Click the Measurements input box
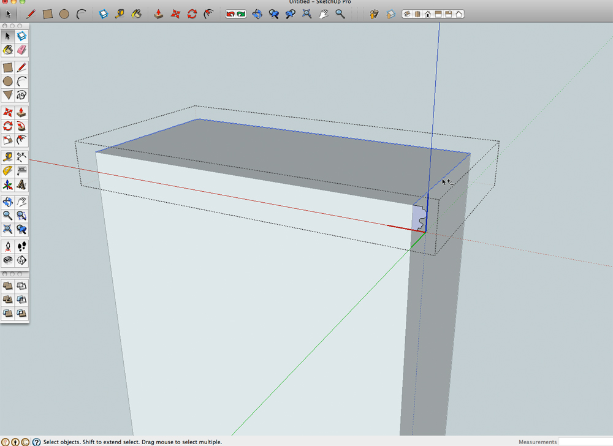613x446 pixels. pos(585,441)
